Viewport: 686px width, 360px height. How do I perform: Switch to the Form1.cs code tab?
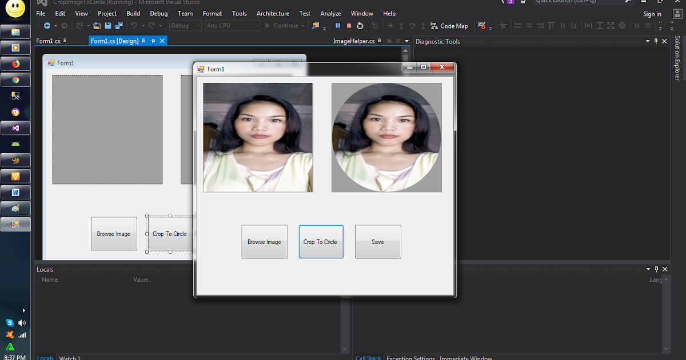pyautogui.click(x=48, y=41)
